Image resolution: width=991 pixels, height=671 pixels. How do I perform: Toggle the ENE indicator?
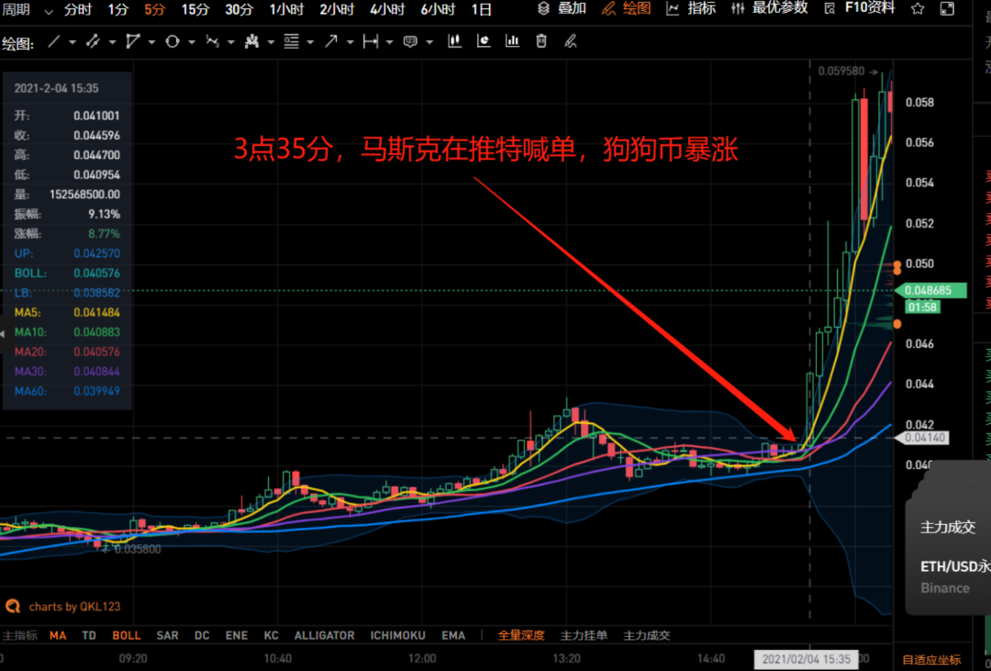(237, 635)
